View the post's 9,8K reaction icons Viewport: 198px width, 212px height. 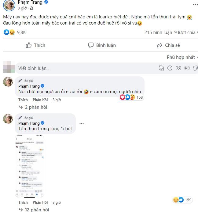coord(9,32)
